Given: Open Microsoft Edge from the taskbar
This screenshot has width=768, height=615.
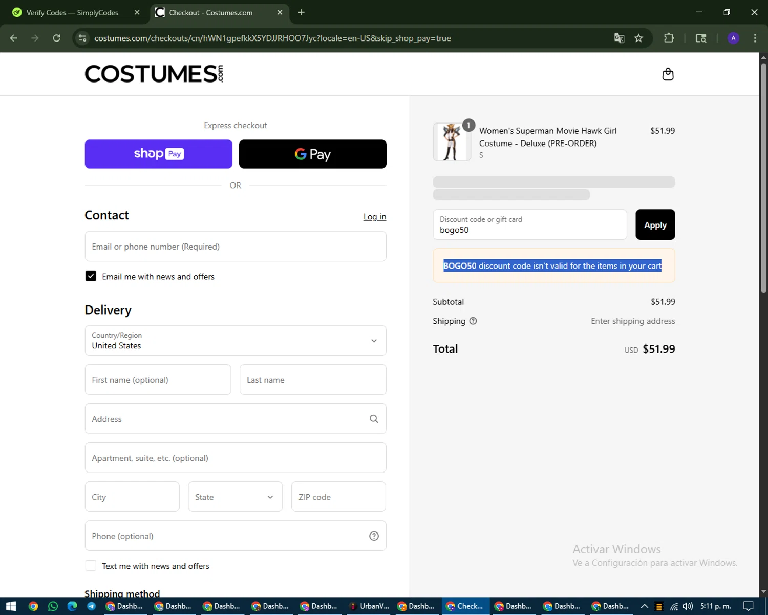Looking at the screenshot, I should (x=72, y=606).
